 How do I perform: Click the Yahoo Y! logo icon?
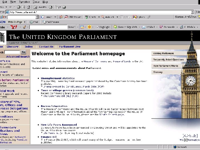tap(14, 27)
